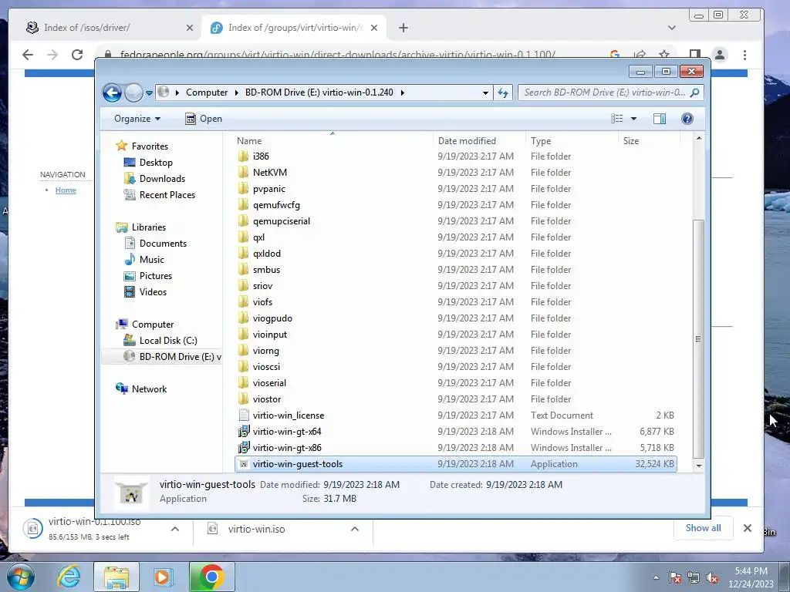Switch to the Index of /isos/driver/ tab
The width and height of the screenshot is (790, 592).
[110, 28]
